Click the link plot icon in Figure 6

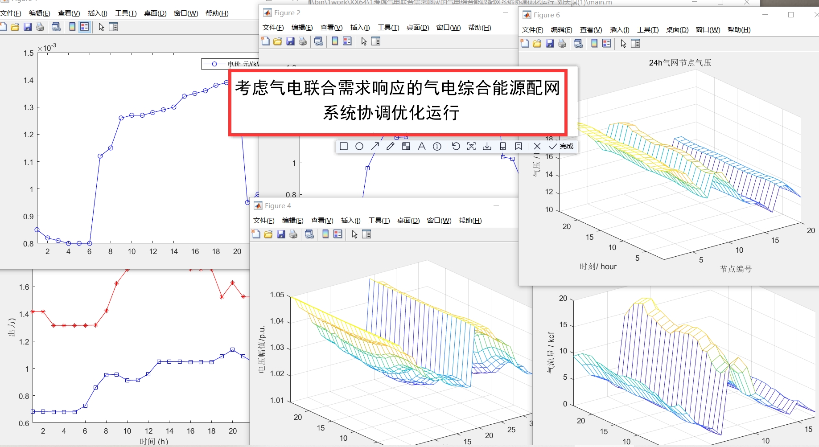pyautogui.click(x=578, y=44)
